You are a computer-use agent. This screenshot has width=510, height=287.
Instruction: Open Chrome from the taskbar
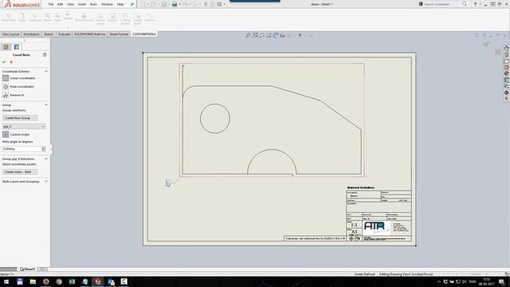59,281
